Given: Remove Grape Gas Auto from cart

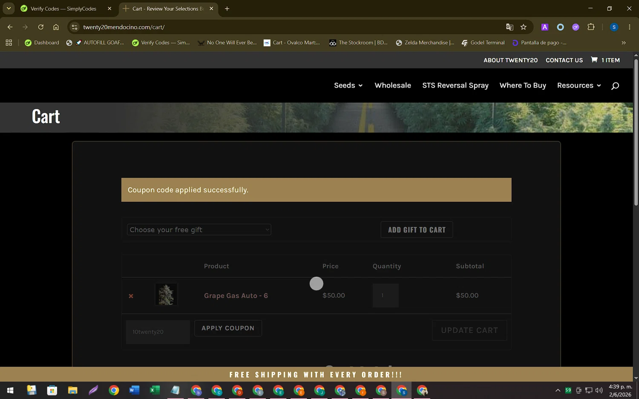Looking at the screenshot, I should (131, 296).
